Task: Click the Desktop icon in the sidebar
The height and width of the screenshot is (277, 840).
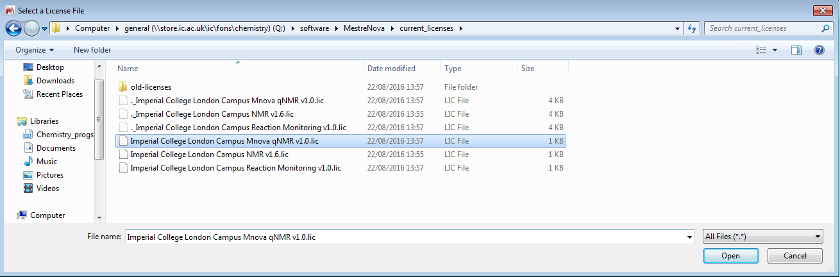Action: pyautogui.click(x=28, y=67)
